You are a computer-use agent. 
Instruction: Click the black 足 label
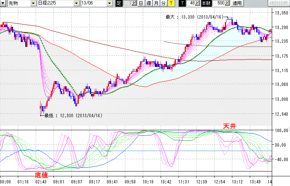tap(119, 3)
